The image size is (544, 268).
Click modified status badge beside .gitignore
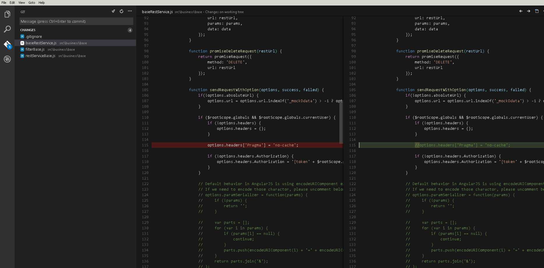(x=22, y=36)
